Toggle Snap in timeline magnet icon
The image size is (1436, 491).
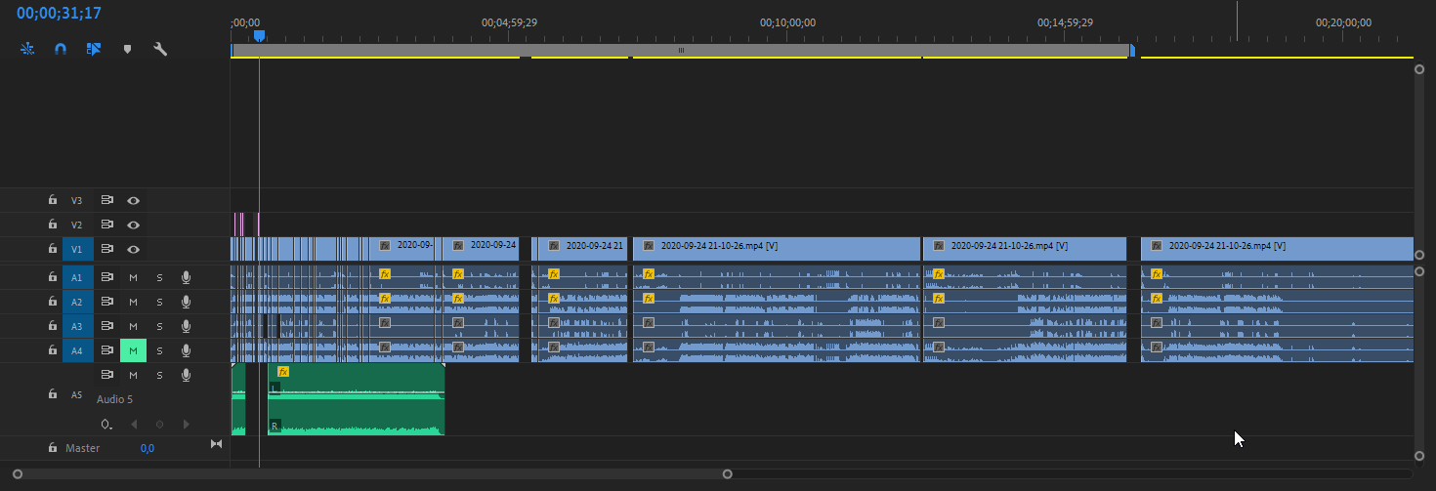[61, 48]
